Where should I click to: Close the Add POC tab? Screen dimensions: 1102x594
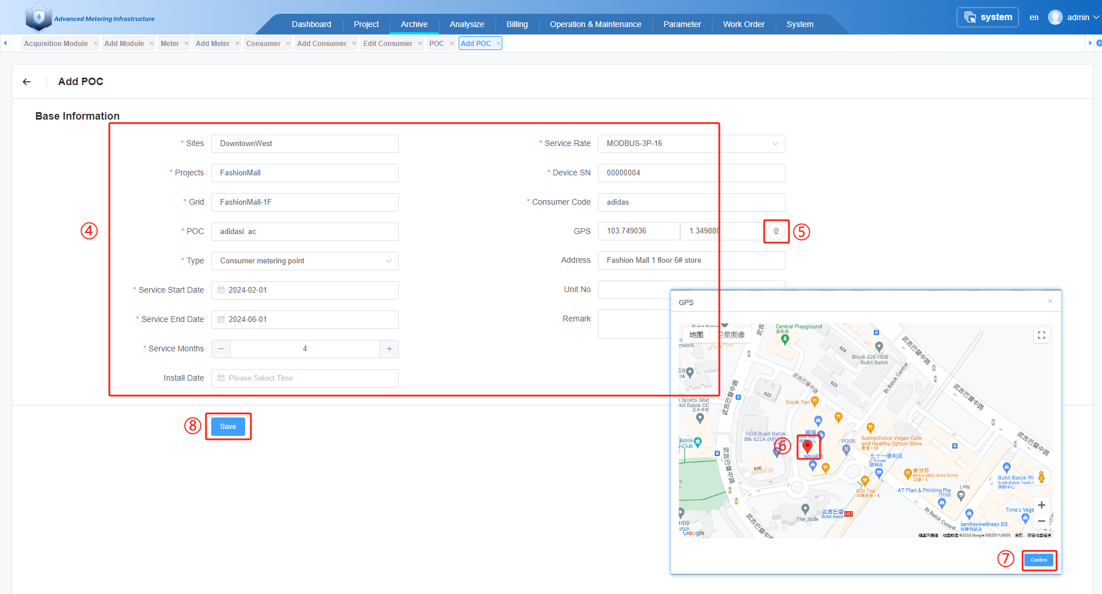point(498,43)
